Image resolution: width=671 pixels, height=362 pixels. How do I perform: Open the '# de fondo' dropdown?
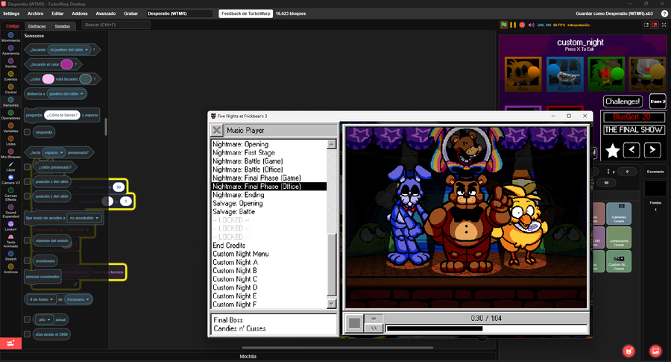click(42, 299)
